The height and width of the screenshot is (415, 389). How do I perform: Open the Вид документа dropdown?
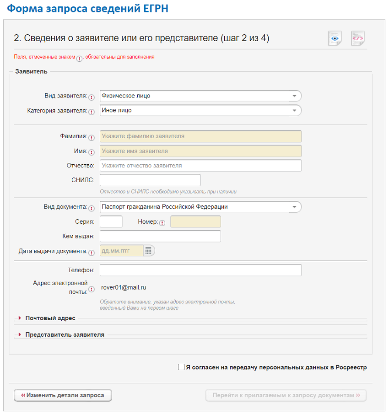tap(200, 207)
